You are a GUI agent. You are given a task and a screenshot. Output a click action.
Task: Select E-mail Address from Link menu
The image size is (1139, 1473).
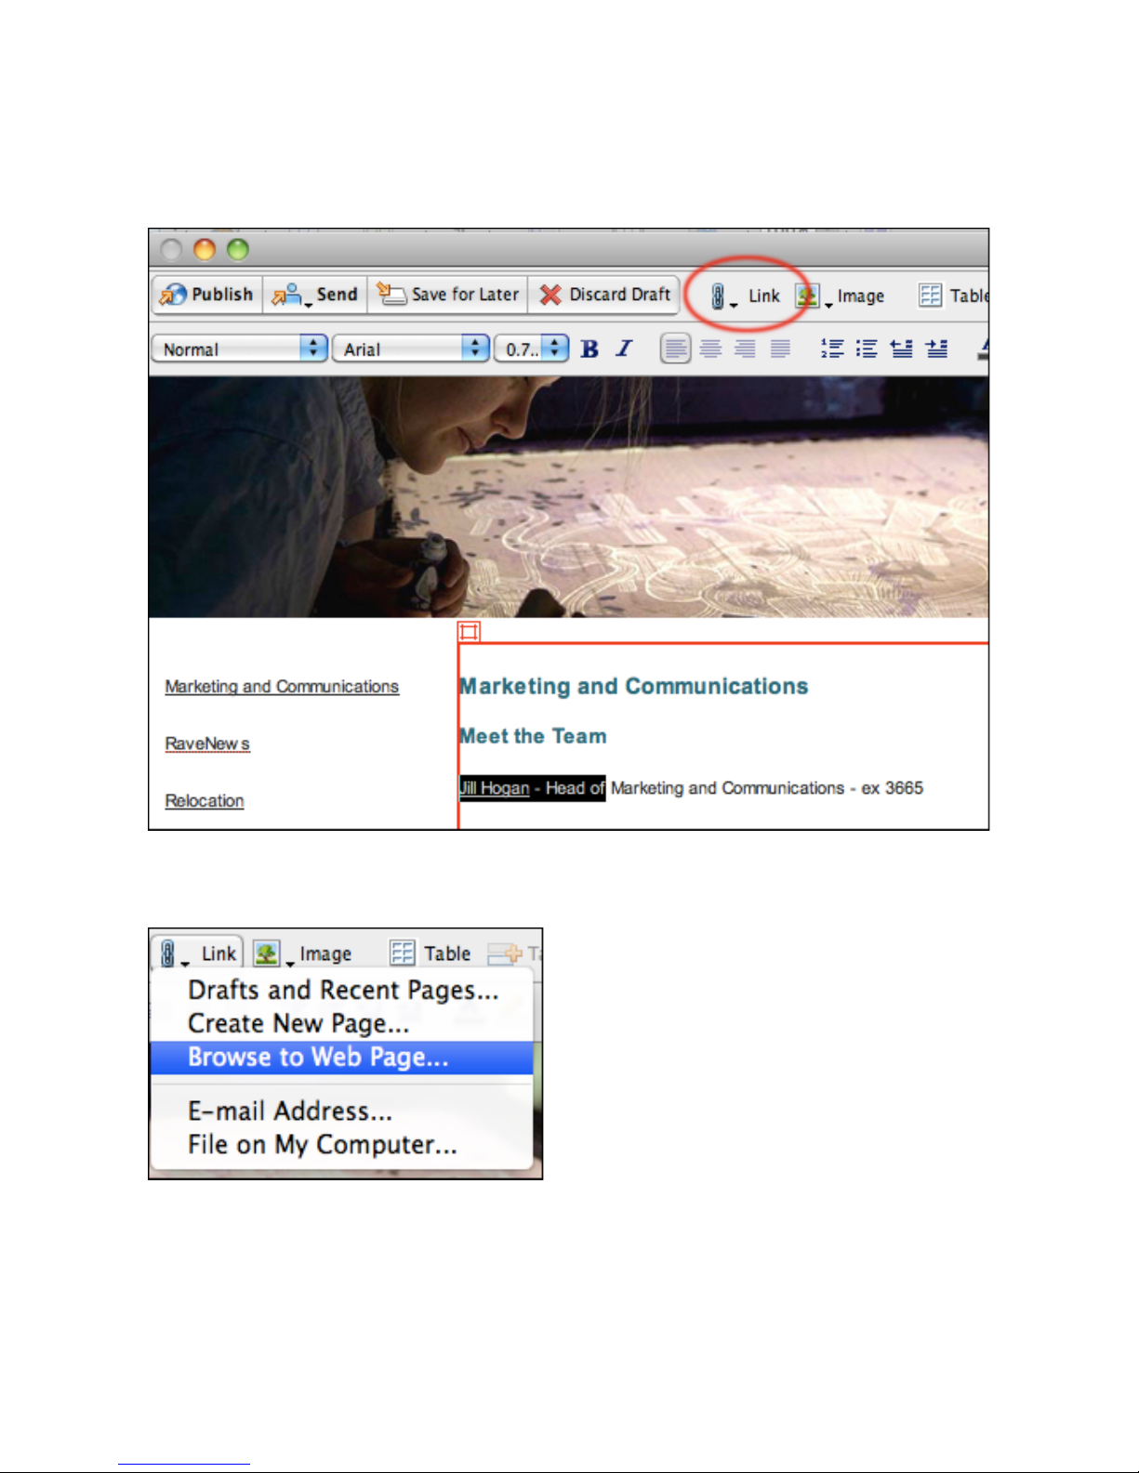click(x=290, y=1111)
